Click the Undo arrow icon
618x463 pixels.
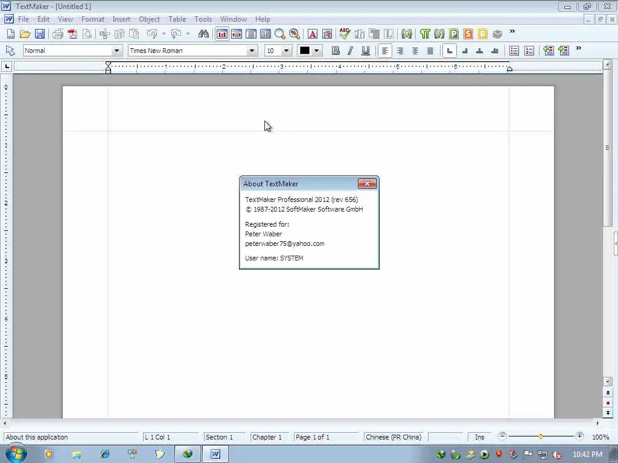click(x=151, y=34)
